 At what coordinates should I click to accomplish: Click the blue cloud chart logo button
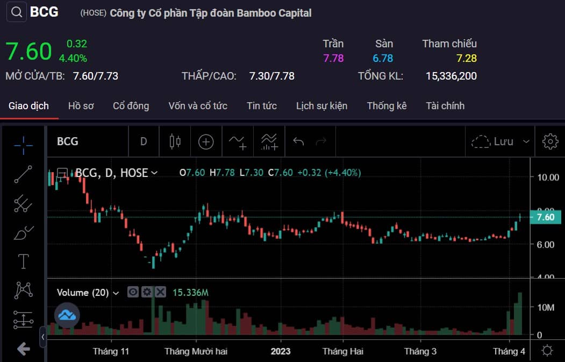(x=67, y=315)
